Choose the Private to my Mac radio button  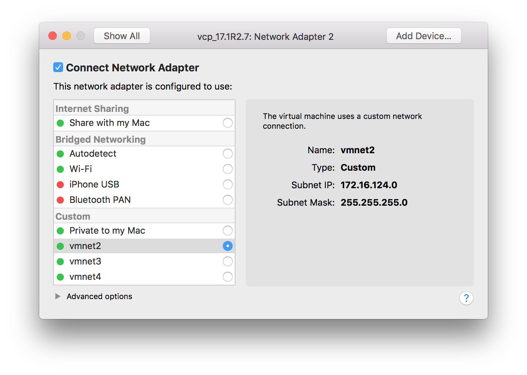227,231
